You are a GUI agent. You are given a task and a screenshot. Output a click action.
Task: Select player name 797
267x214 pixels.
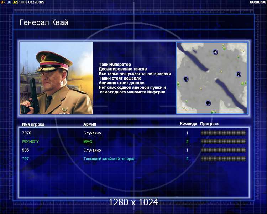click(x=26, y=159)
